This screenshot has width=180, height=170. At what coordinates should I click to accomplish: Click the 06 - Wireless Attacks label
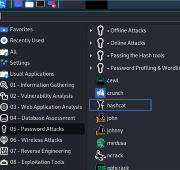(x=36, y=140)
